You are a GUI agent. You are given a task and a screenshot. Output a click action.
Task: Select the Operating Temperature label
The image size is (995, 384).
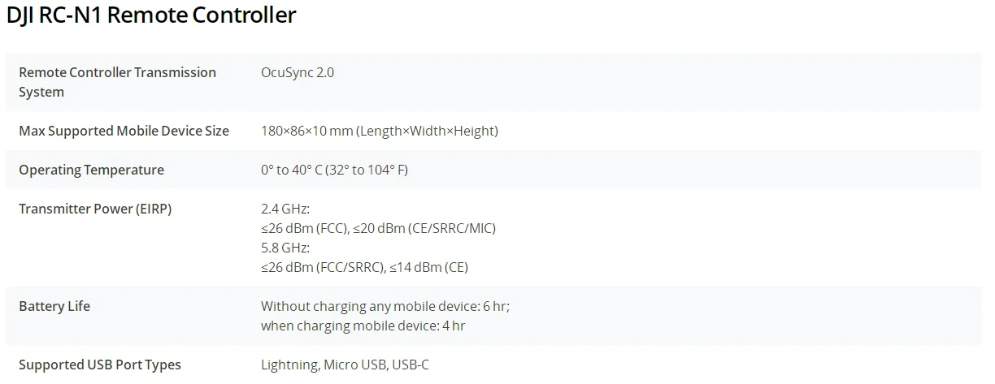[92, 170]
